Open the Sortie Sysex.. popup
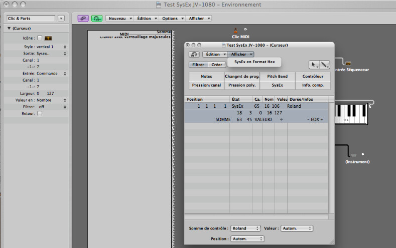 point(52,54)
